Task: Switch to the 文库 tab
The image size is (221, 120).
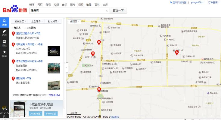Action: 105,4
